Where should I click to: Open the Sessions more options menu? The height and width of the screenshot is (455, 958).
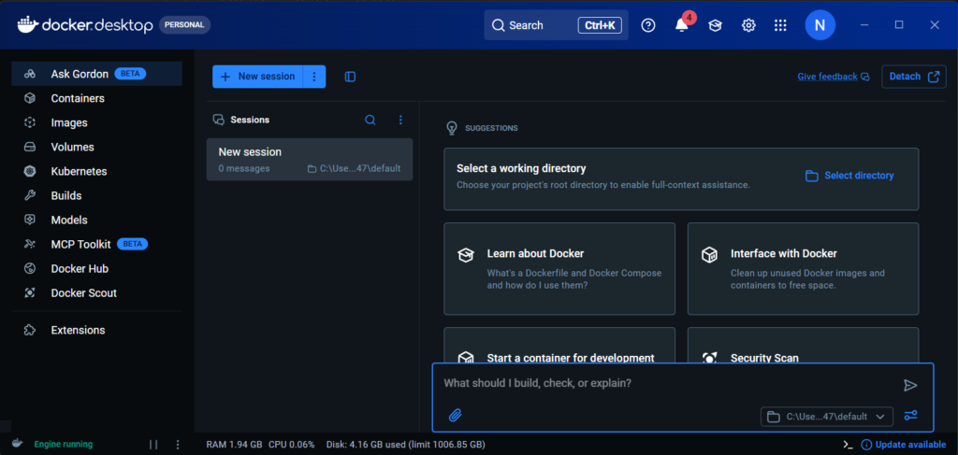click(400, 120)
